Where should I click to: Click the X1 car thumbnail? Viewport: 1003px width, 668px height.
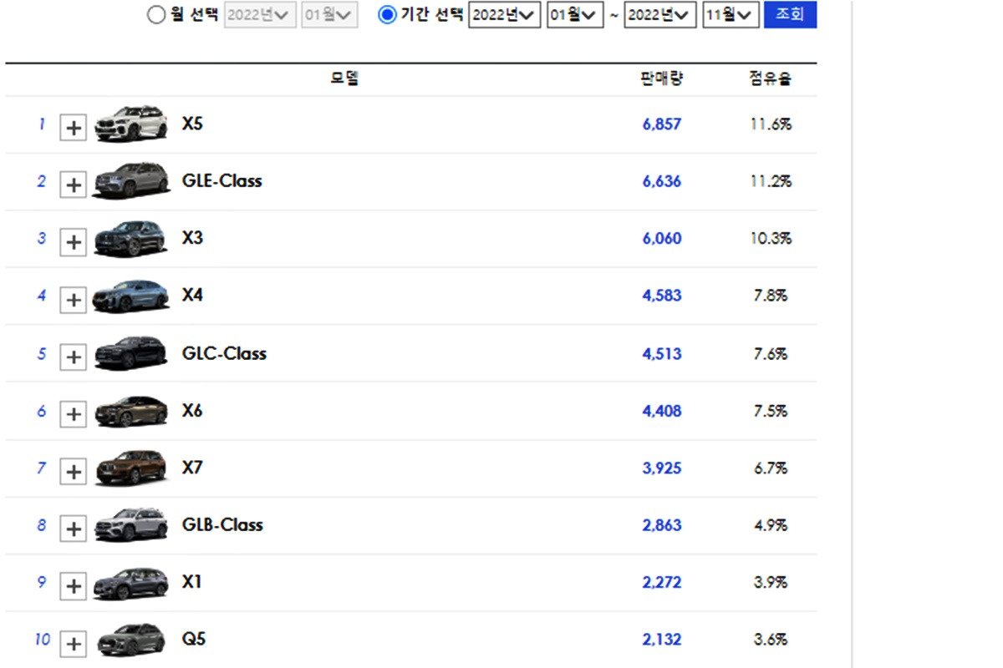pos(130,582)
